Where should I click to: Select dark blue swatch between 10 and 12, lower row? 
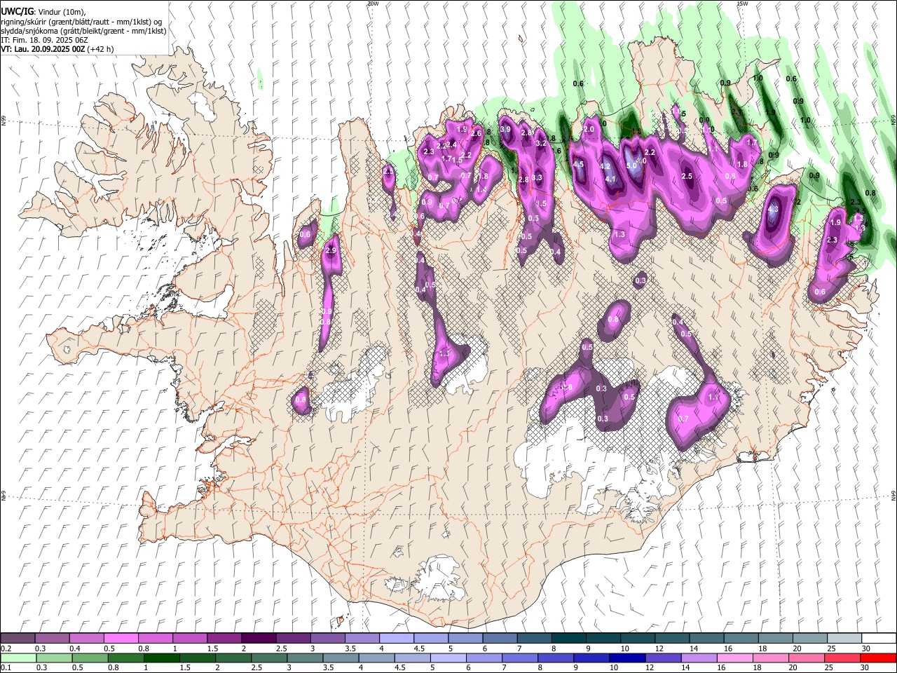click(627, 658)
